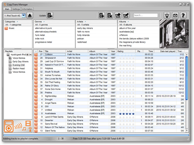
Task: Open the iPod Touch 4G device dropdown
Action: [x=23, y=16]
